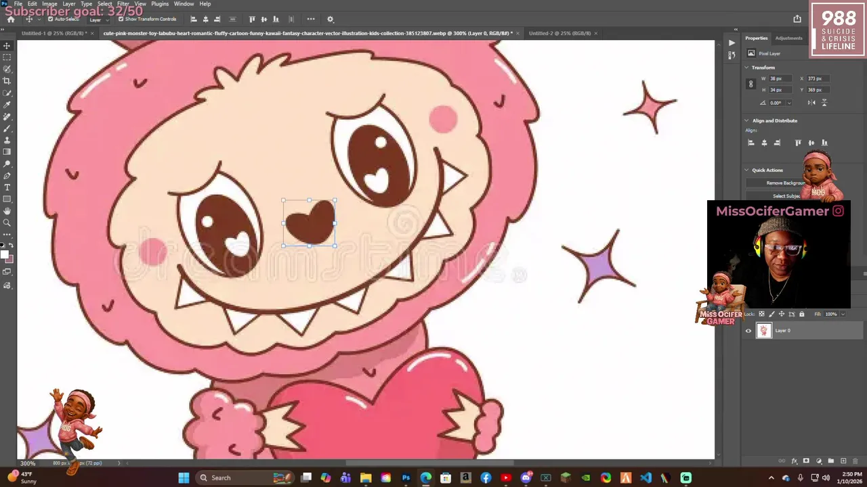Toggle lock transparent pixels in the Layers panel
This screenshot has width=867, height=487.
point(761,314)
